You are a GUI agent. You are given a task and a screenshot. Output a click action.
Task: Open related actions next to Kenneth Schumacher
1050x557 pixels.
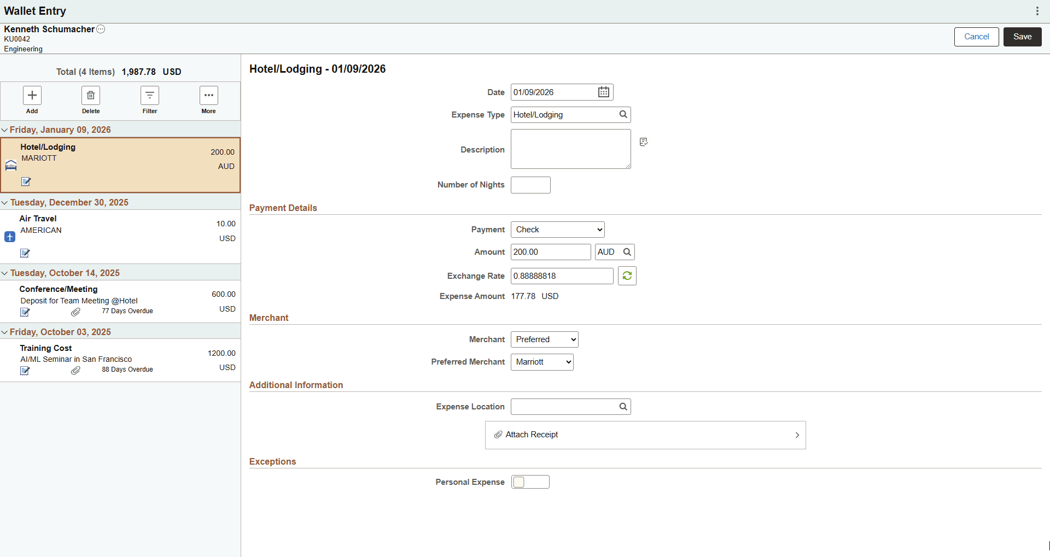pyautogui.click(x=101, y=29)
